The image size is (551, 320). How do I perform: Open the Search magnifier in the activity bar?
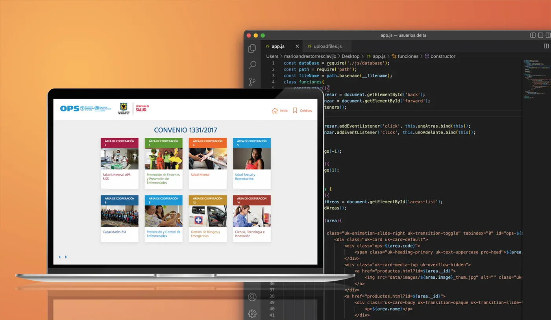252,65
